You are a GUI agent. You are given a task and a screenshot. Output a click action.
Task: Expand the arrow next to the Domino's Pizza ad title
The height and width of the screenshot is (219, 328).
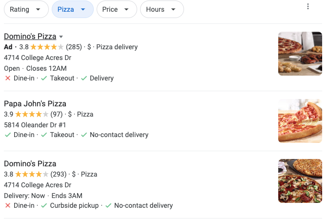coord(61,37)
